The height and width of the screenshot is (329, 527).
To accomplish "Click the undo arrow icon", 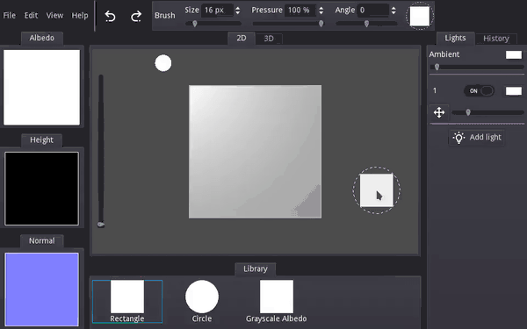I will click(110, 16).
